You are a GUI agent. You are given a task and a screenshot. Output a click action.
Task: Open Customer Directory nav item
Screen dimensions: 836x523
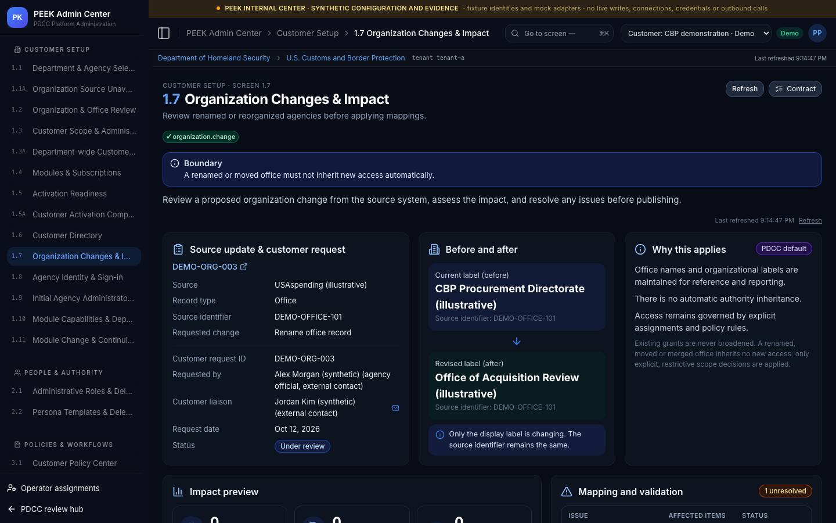tap(74, 235)
